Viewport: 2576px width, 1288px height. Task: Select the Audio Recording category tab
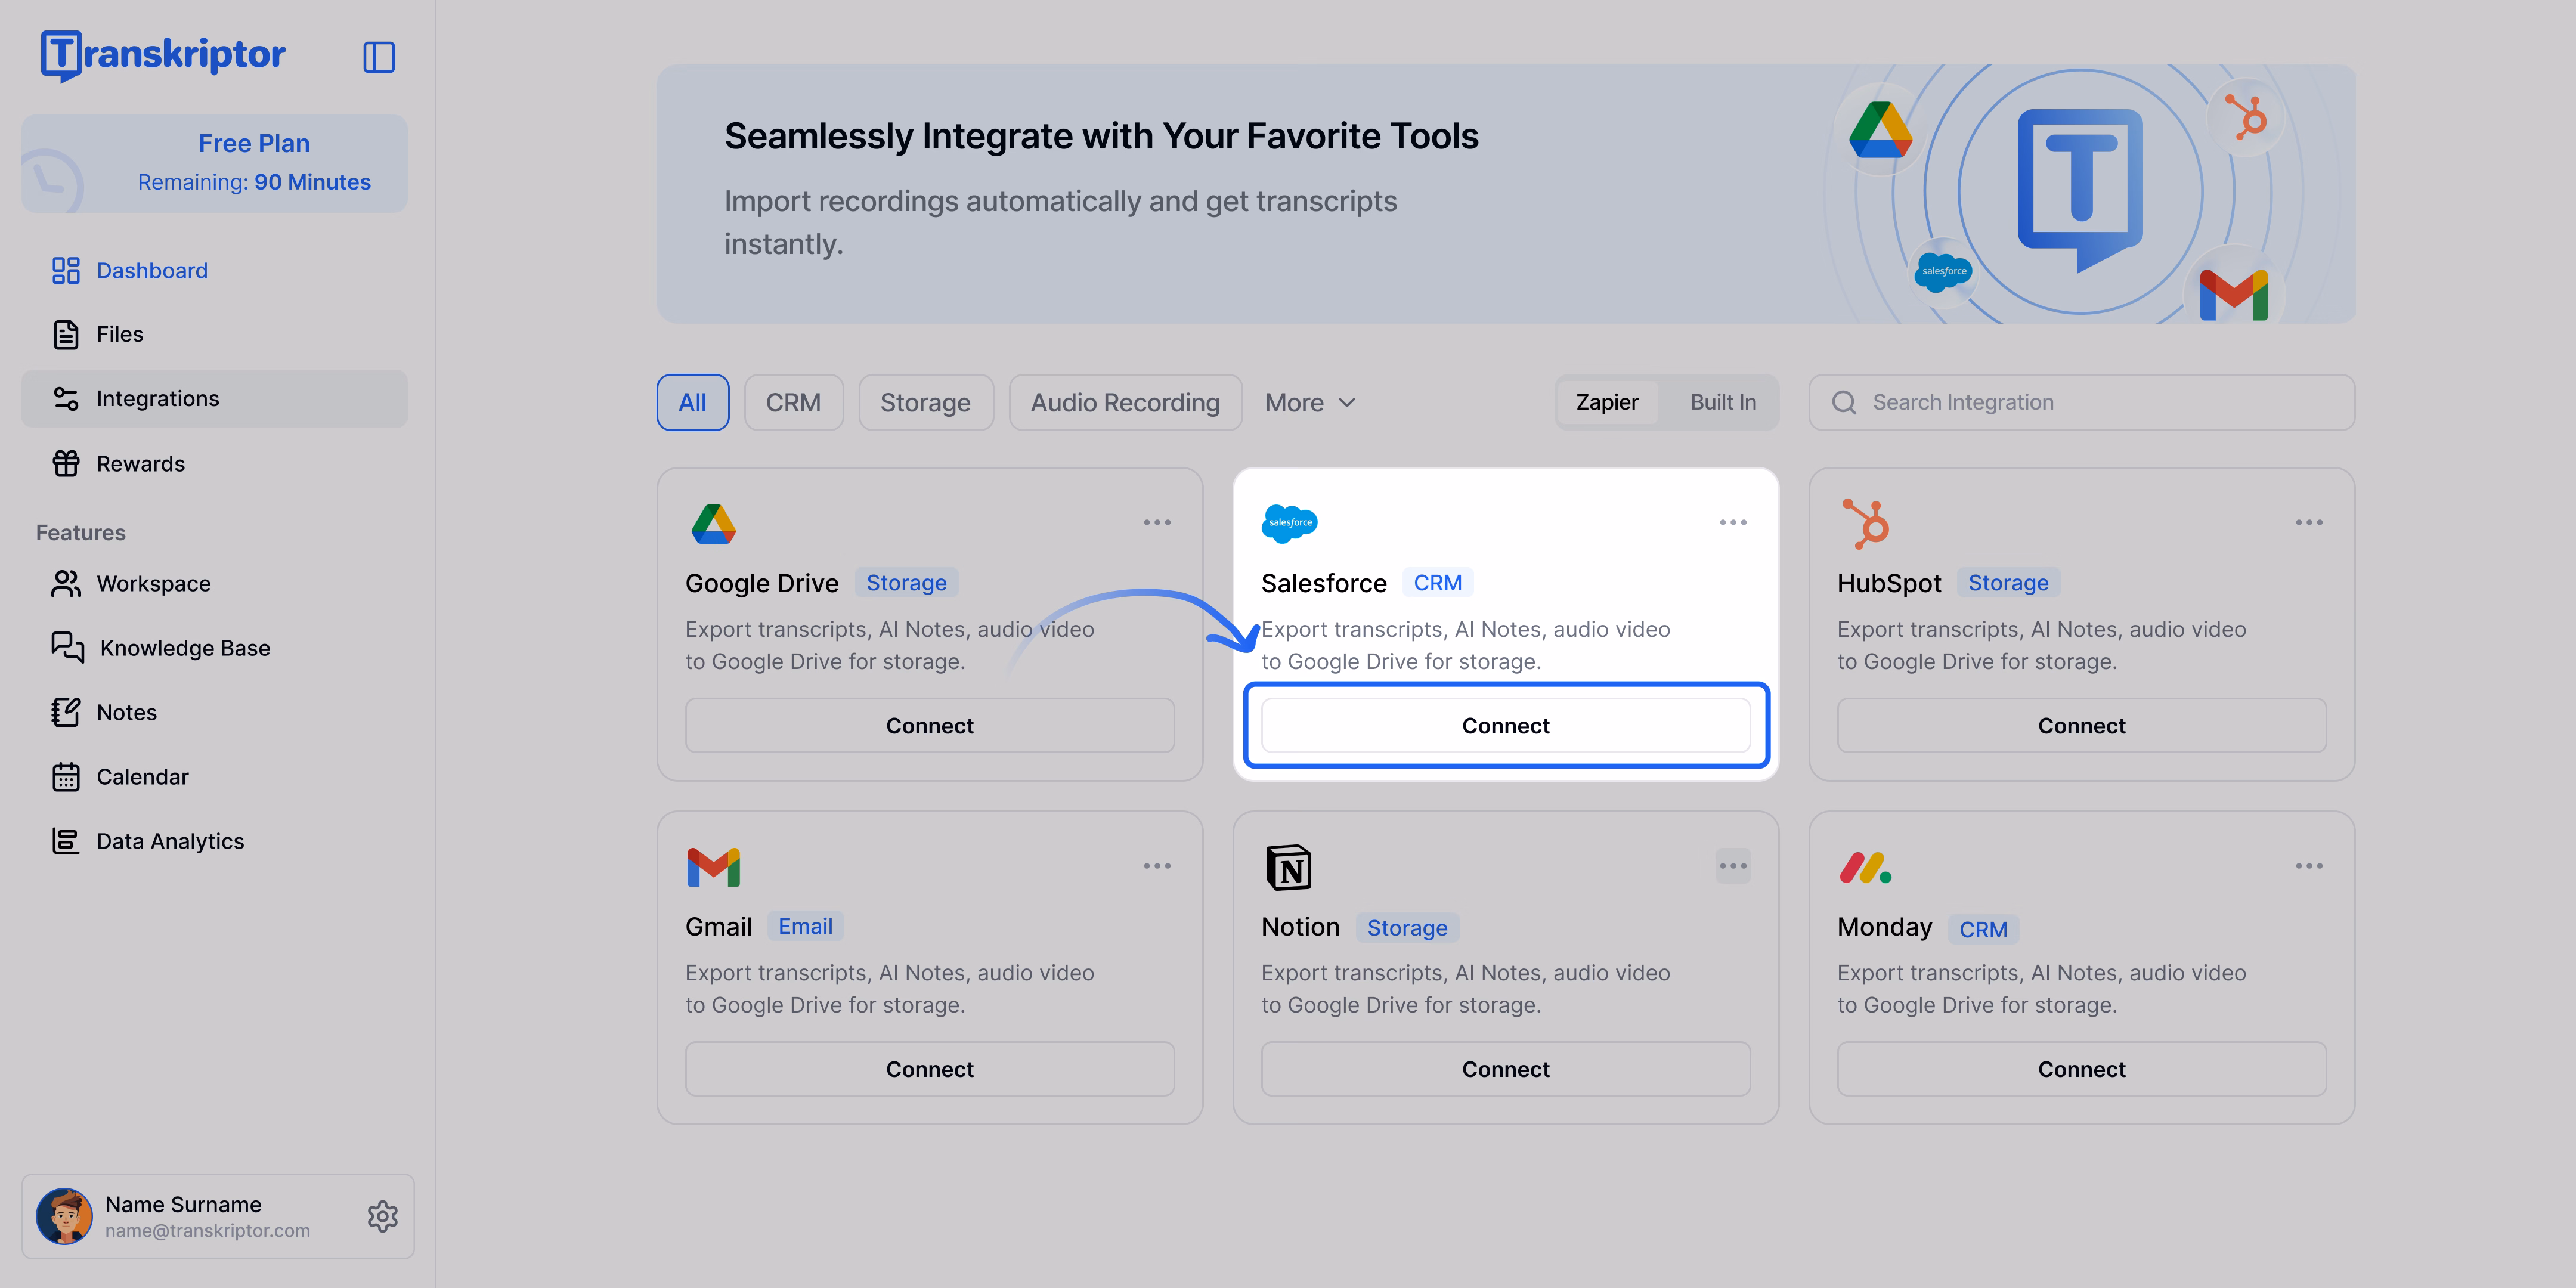tap(1125, 402)
